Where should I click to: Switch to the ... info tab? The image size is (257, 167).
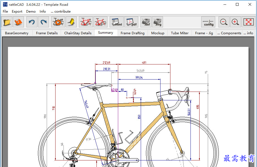click(248, 33)
